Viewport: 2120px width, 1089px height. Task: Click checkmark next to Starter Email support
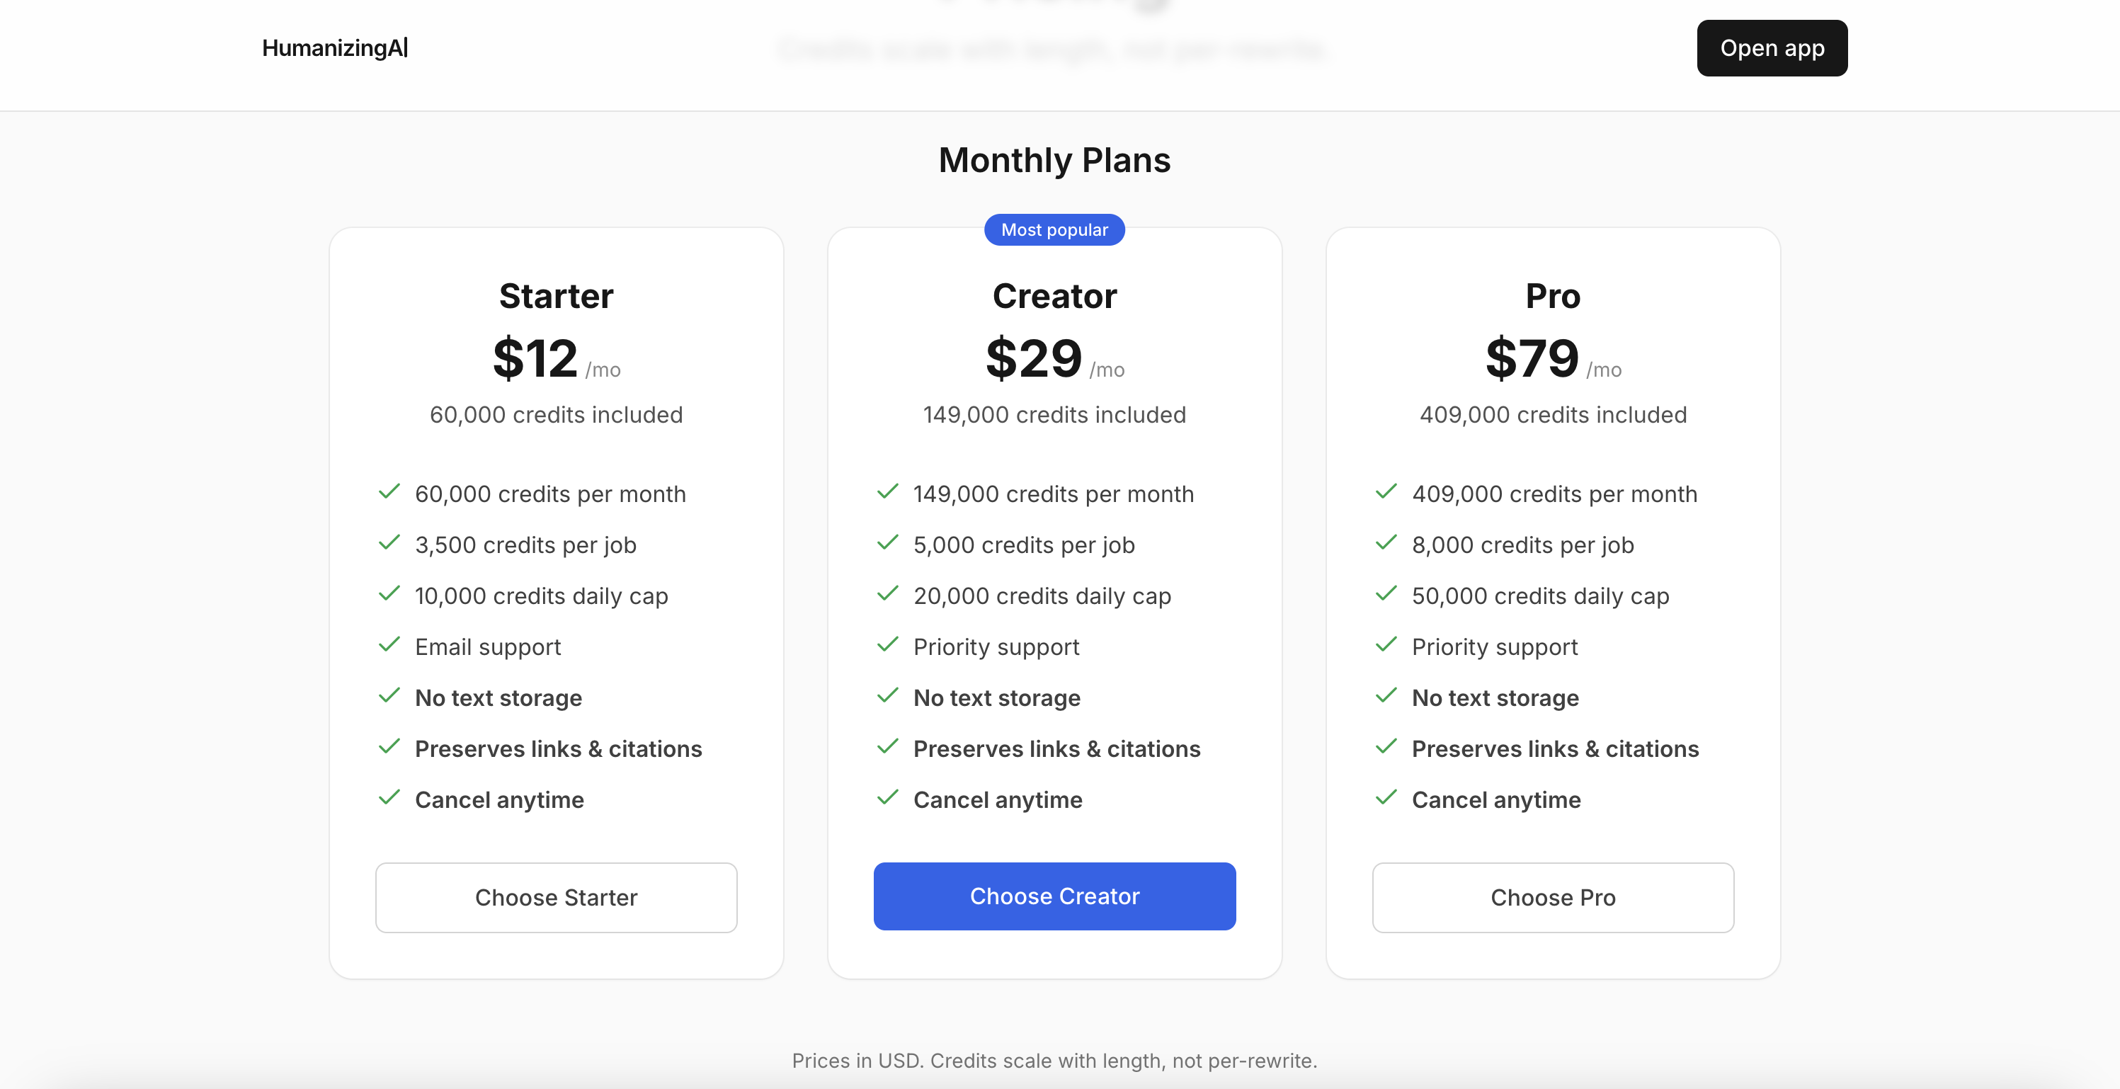coord(389,645)
